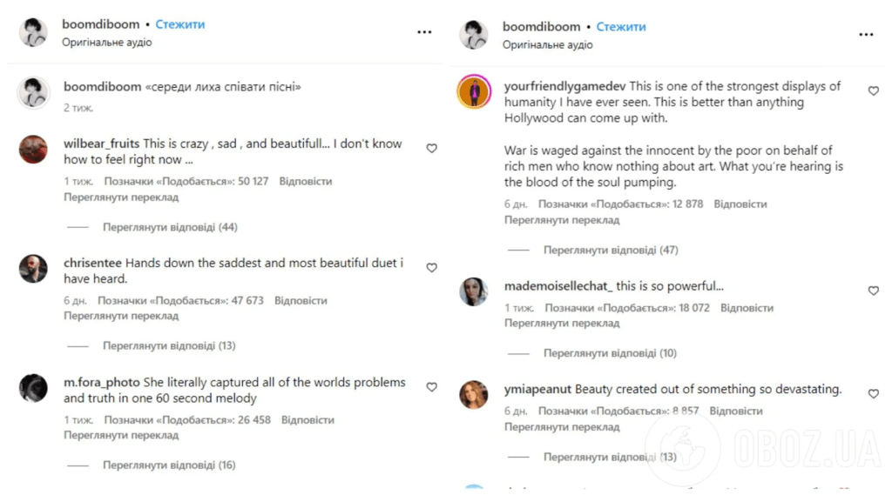
Task: Open likes count 18 072 on mademoisellechat_ comment
Action: click(x=627, y=308)
